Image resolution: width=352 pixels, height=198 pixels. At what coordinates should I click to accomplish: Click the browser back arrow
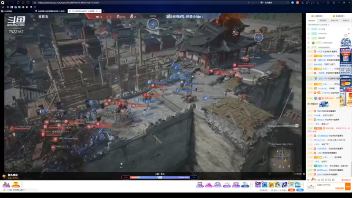click(8, 3)
